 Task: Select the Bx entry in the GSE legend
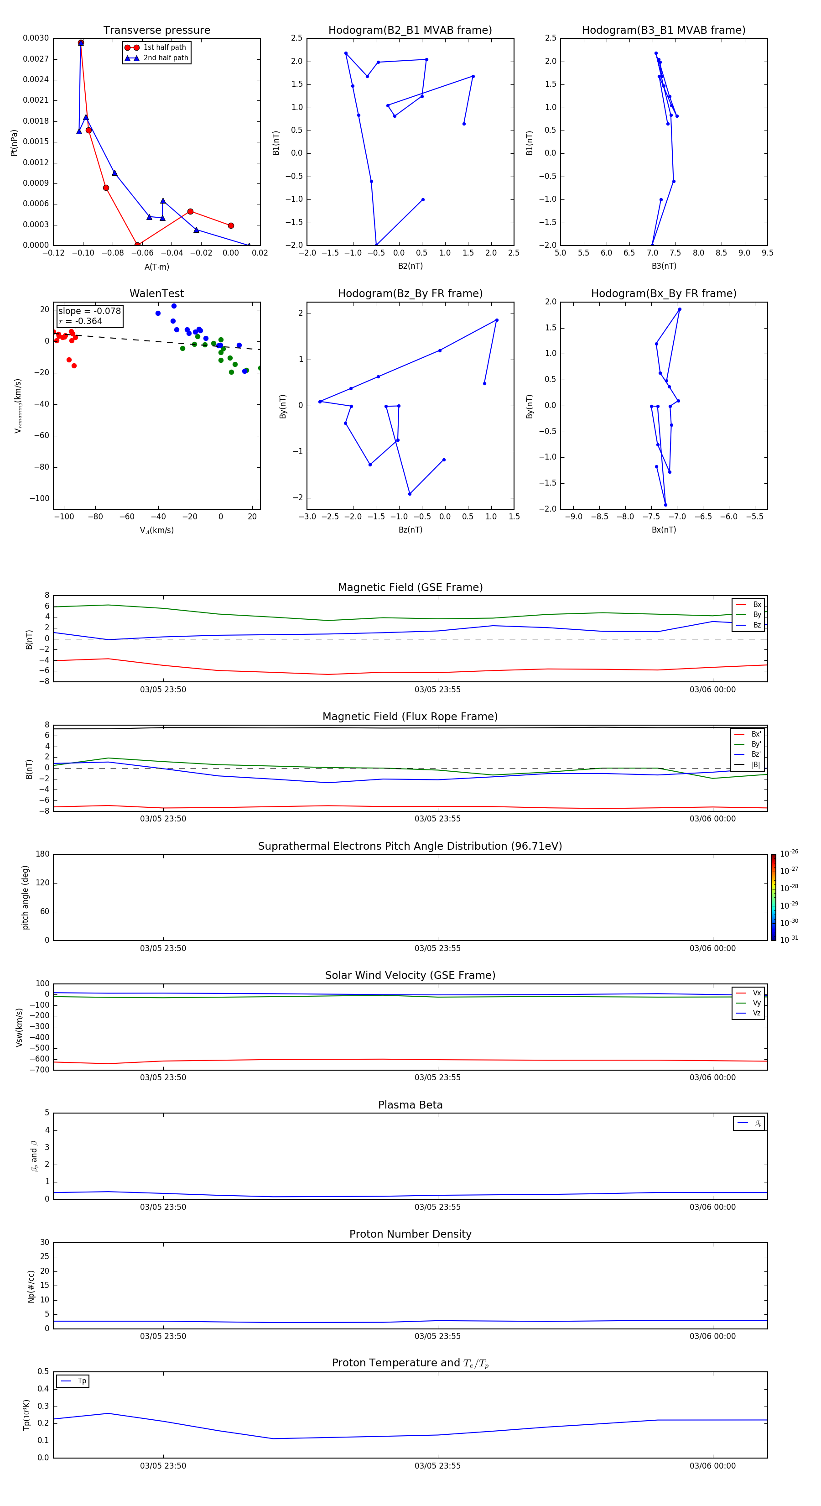pyautogui.click(x=748, y=605)
